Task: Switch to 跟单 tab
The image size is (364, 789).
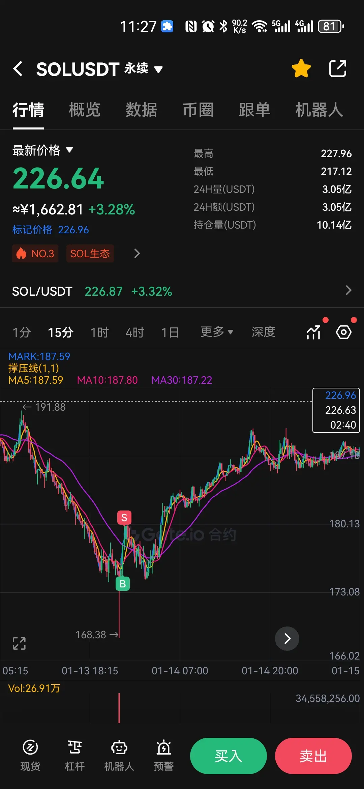Action: [255, 110]
